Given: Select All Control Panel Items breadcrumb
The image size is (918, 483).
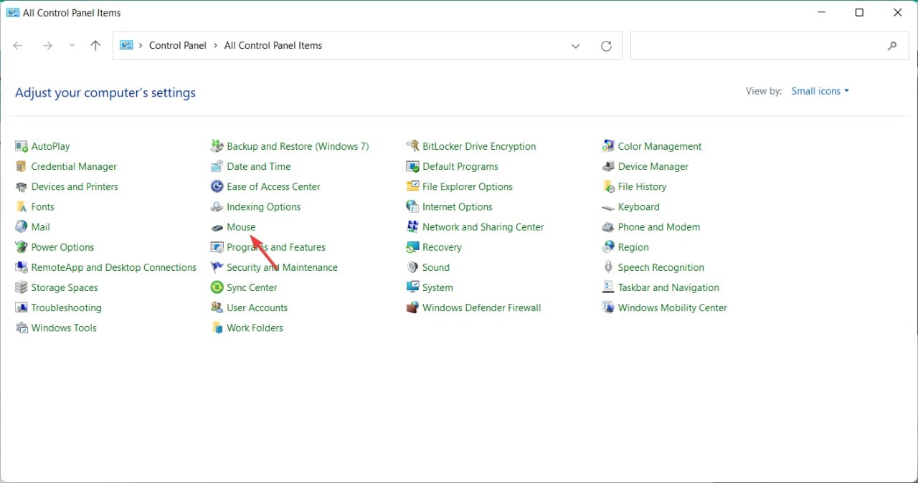Looking at the screenshot, I should [x=273, y=45].
